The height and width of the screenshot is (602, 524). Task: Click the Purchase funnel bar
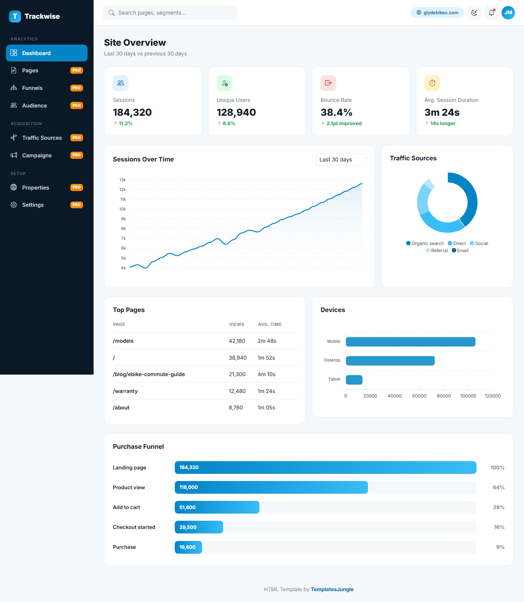coord(188,547)
